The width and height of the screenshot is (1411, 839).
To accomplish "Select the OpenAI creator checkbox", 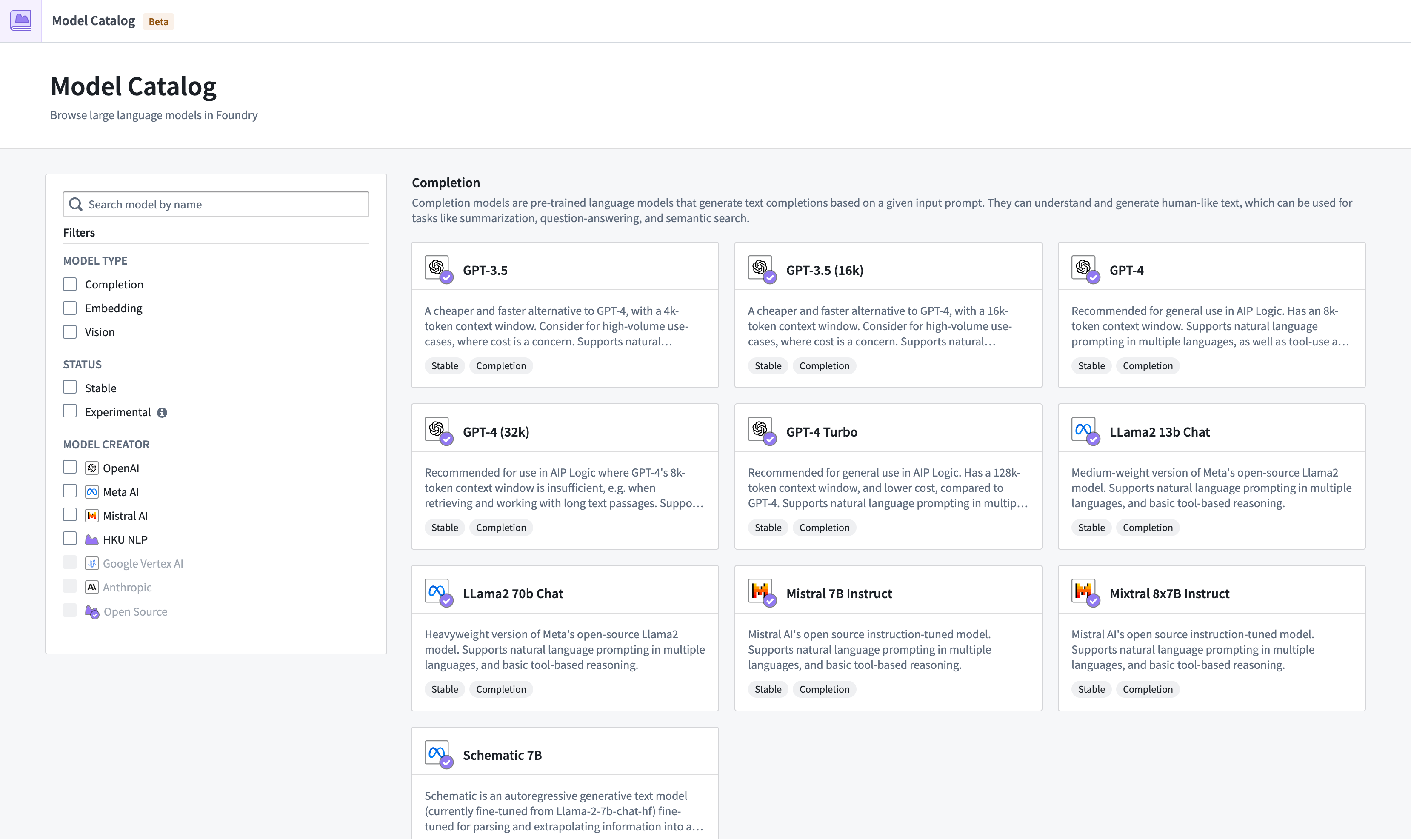I will coord(69,467).
